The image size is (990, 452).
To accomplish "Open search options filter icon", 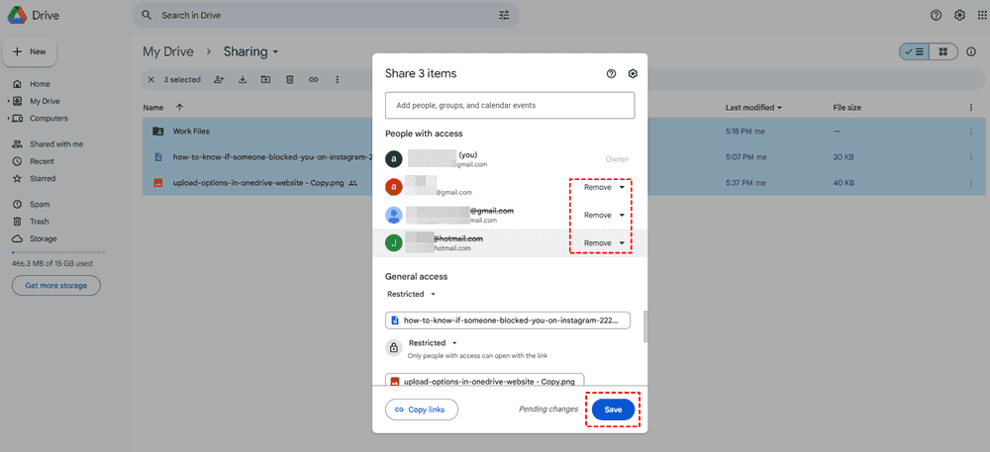I will pyautogui.click(x=504, y=15).
